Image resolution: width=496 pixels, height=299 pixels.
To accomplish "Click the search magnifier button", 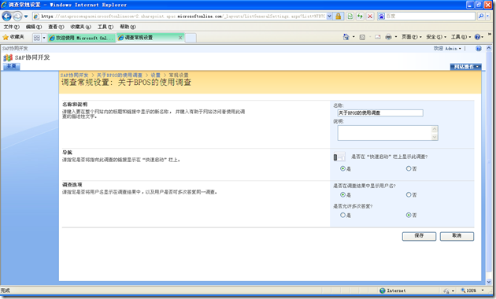I will [481, 16].
